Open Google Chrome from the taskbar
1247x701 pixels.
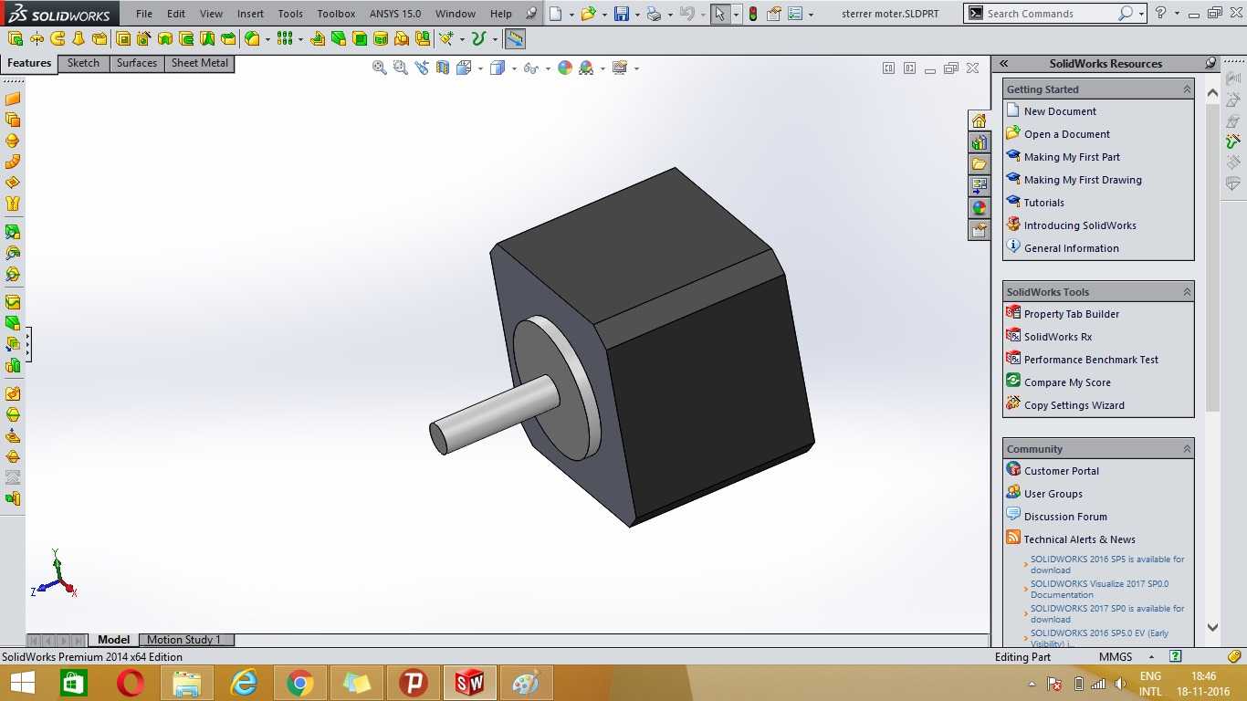pos(299,683)
